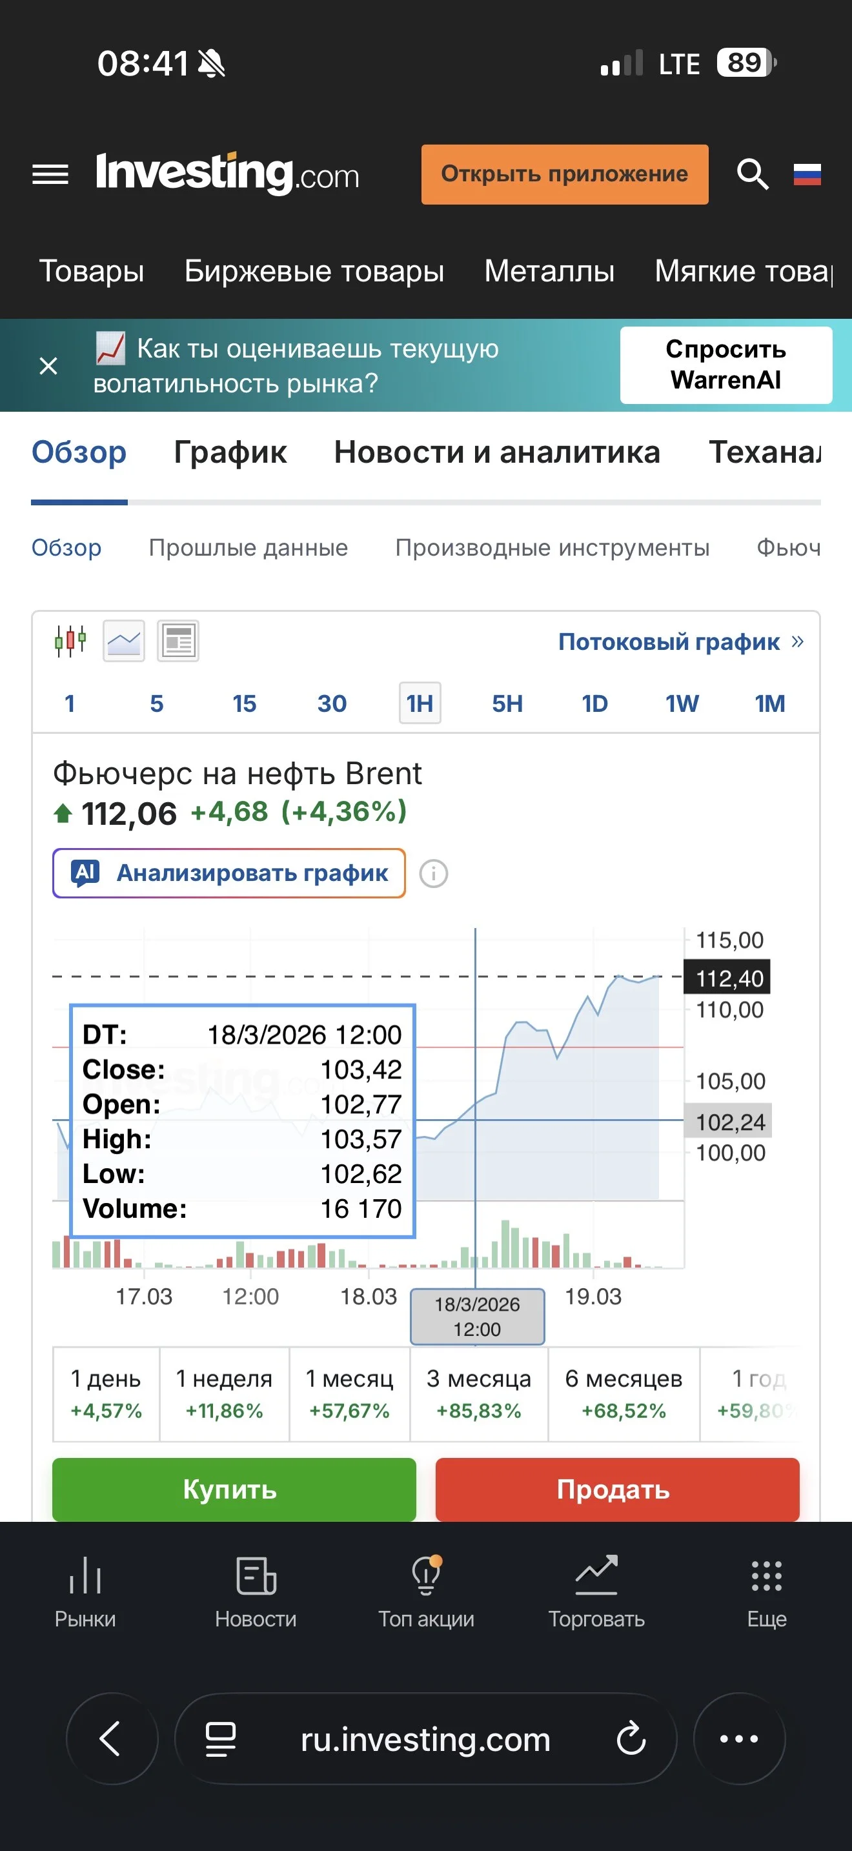Tap the search magnifier icon
Image resolution: width=852 pixels, height=1851 pixels.
click(752, 174)
